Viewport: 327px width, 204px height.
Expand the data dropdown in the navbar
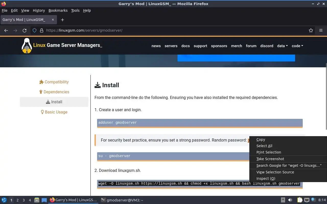[282, 46]
